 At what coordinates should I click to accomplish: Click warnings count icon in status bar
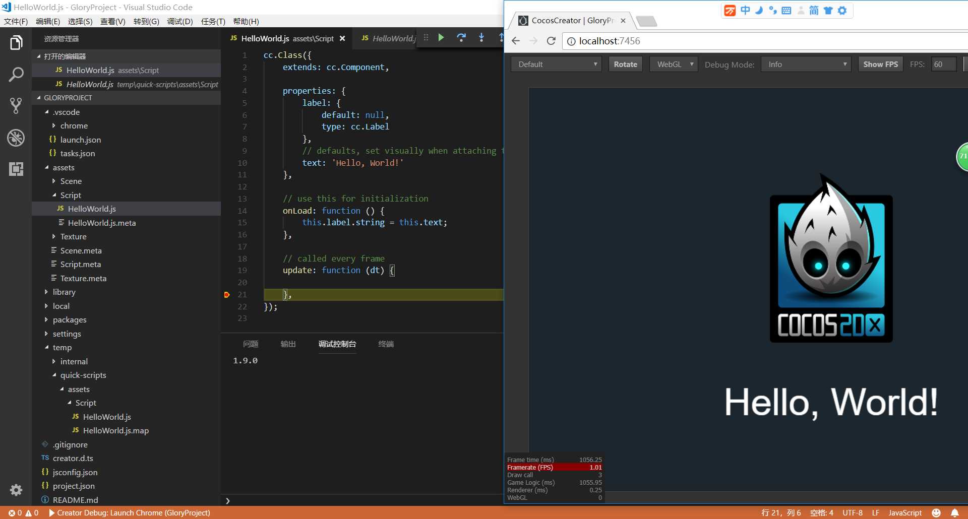[x=29, y=513]
